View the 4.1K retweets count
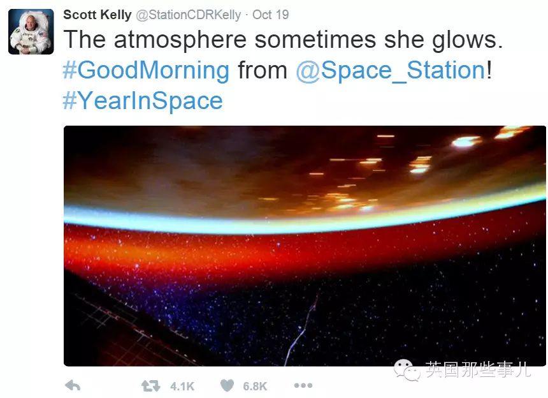Image resolution: width=548 pixels, height=398 pixels. [x=182, y=387]
